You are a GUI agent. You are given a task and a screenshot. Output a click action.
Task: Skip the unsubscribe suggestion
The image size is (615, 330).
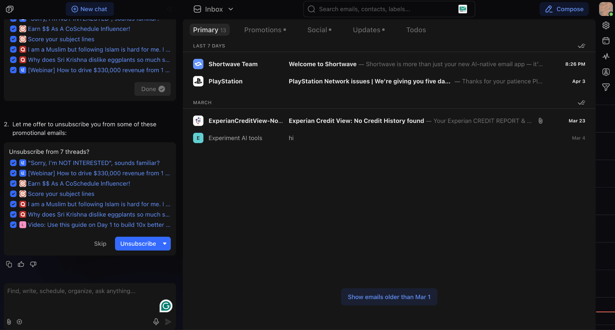point(100,244)
